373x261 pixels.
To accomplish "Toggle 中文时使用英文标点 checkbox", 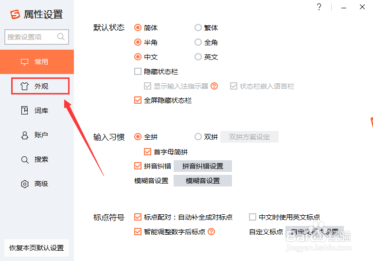I will point(252,217).
